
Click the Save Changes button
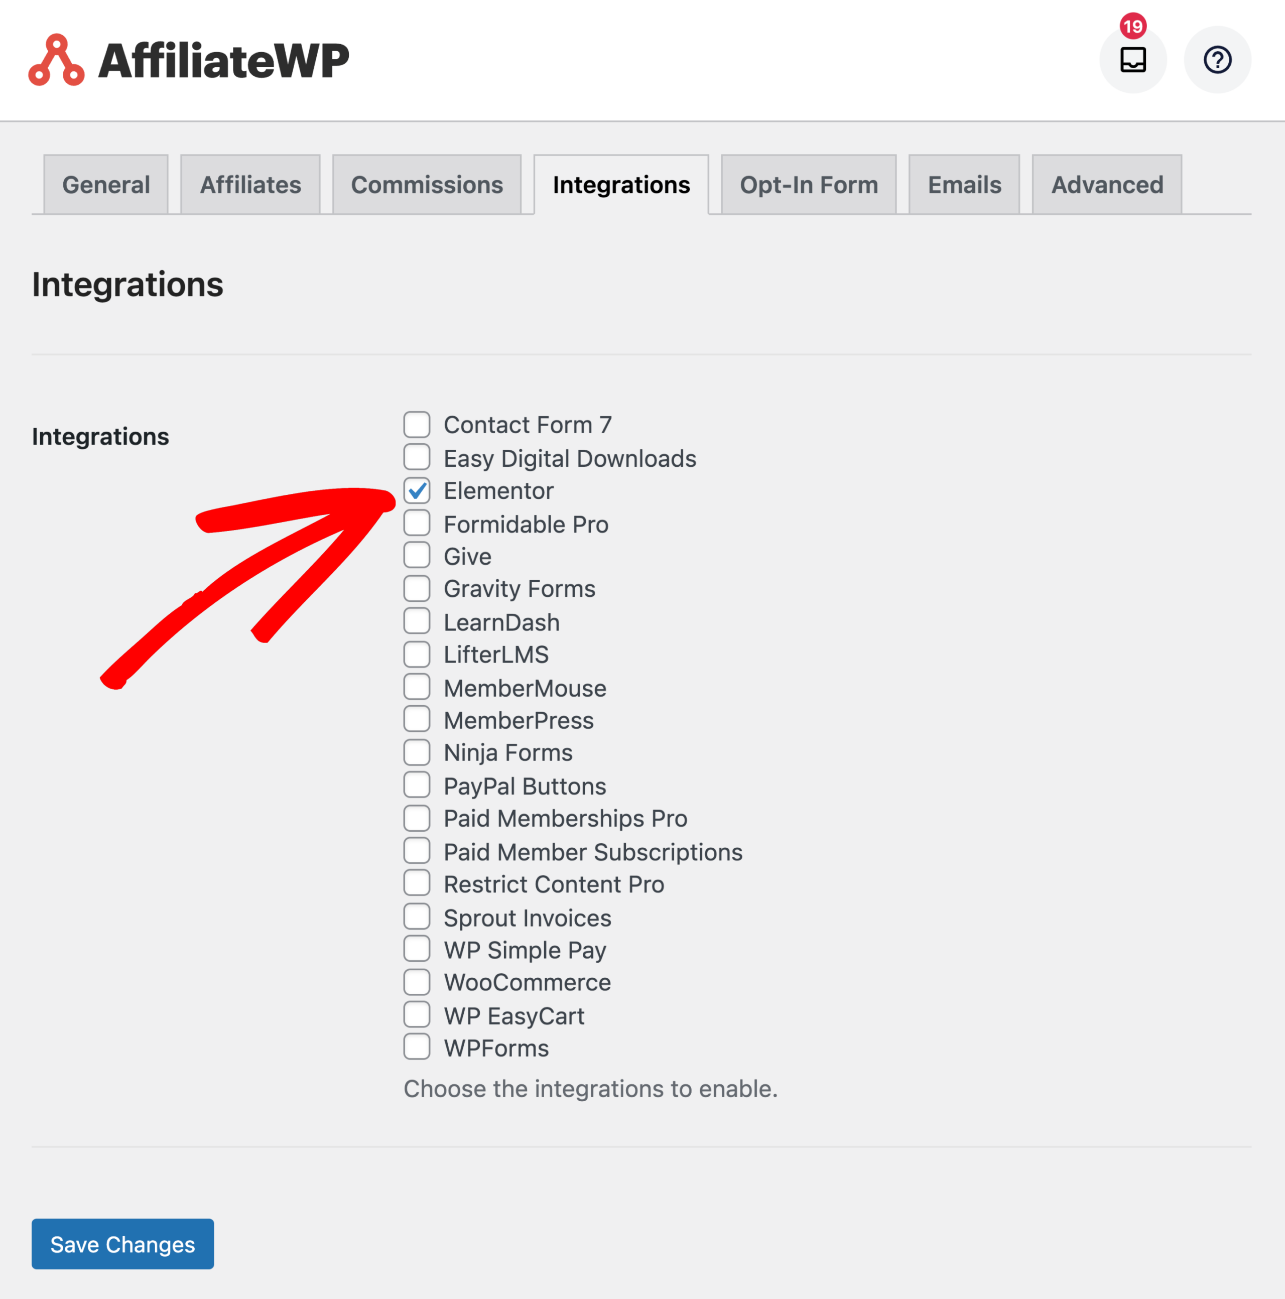click(122, 1244)
